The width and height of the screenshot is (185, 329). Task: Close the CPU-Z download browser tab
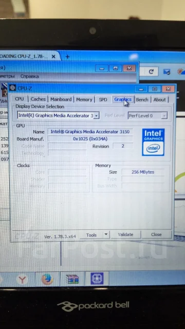tap(53, 57)
